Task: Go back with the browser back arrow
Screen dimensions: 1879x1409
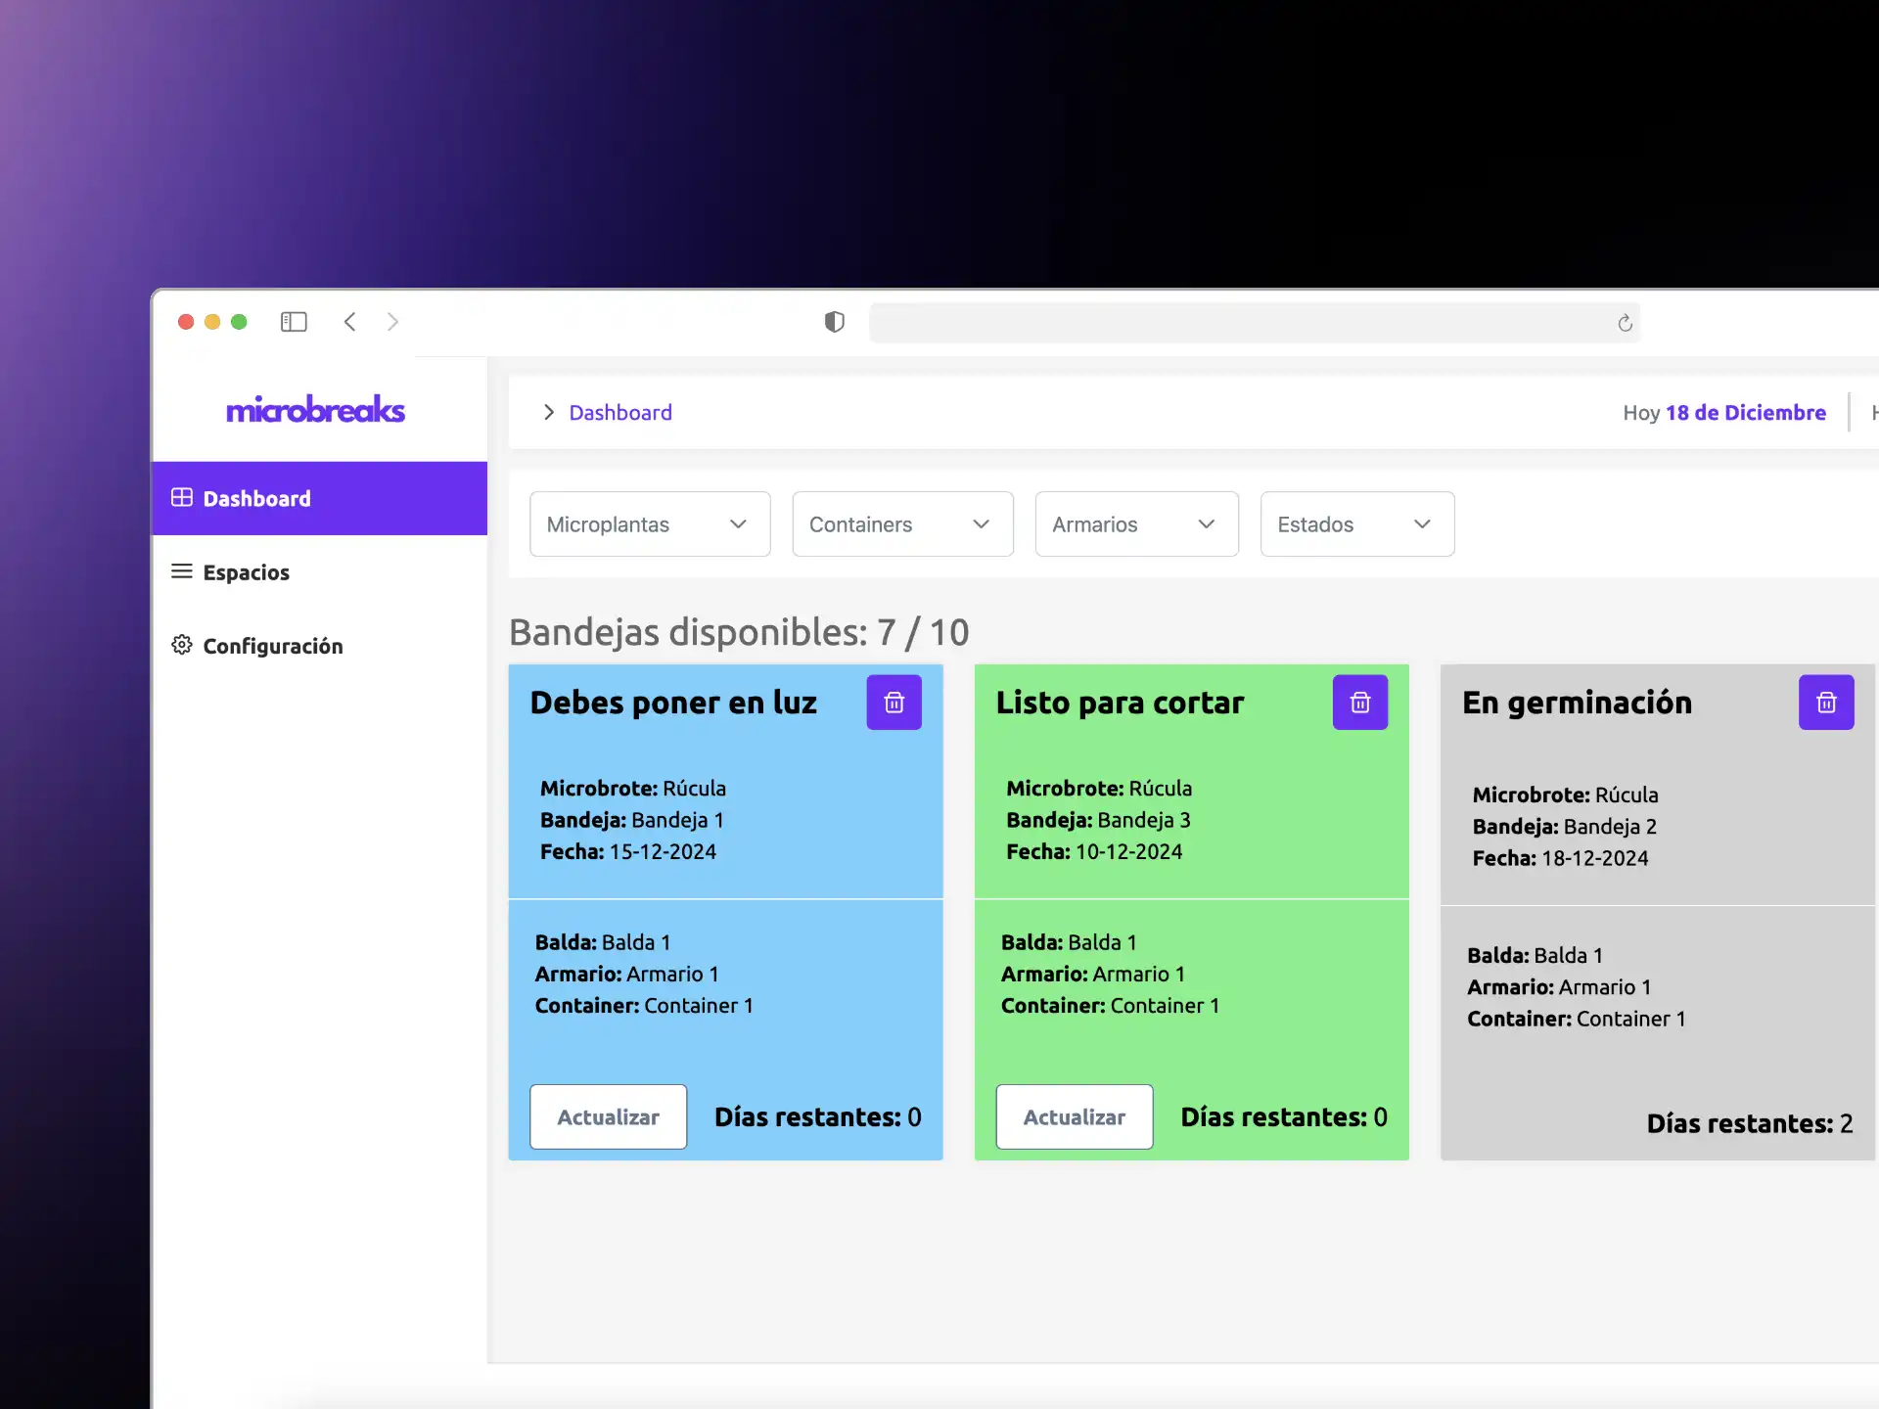Action: 350,322
